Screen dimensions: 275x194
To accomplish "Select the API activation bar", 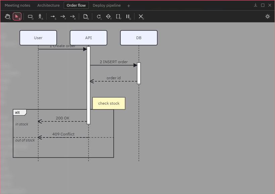I will tap(89, 85).
